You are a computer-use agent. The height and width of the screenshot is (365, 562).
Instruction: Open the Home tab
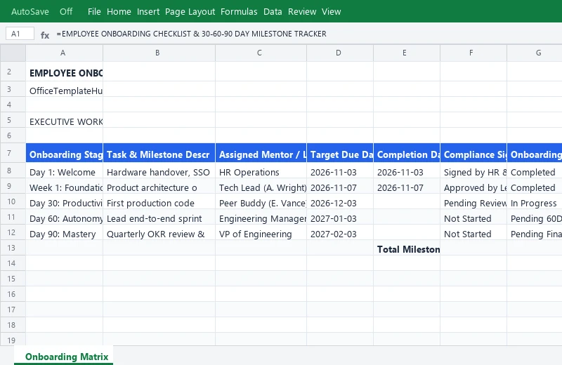(119, 11)
